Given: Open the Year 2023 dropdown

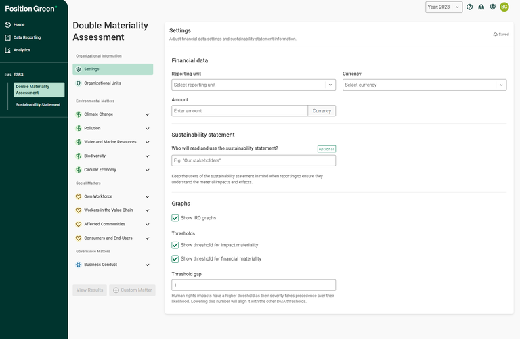Looking at the screenshot, I should (x=443, y=7).
